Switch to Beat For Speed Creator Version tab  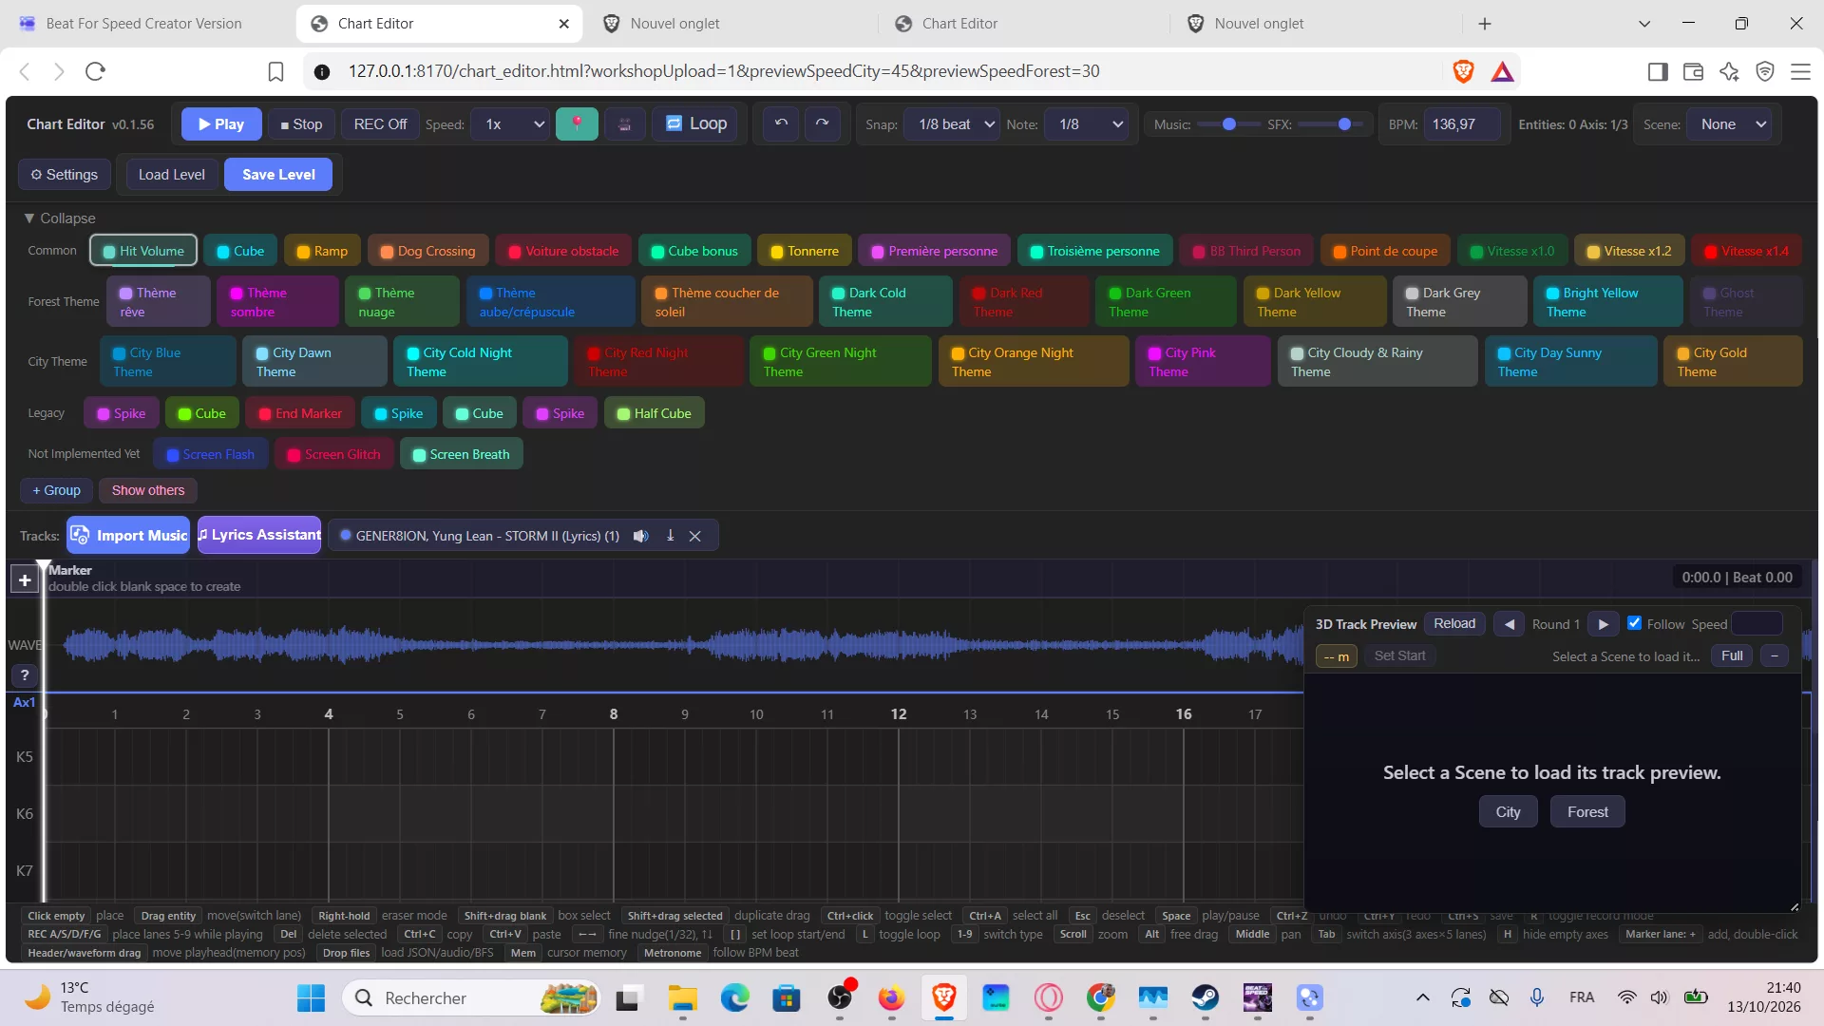click(x=144, y=24)
